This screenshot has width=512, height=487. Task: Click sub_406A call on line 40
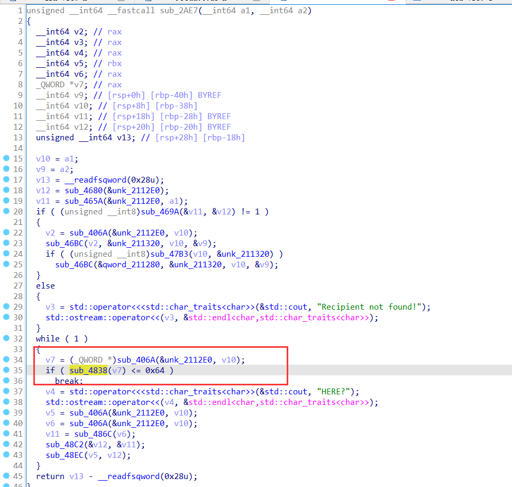88,423
